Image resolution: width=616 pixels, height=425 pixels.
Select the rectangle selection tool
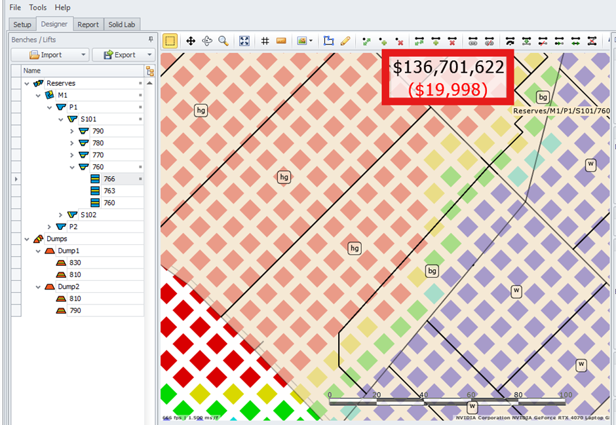[x=170, y=41]
